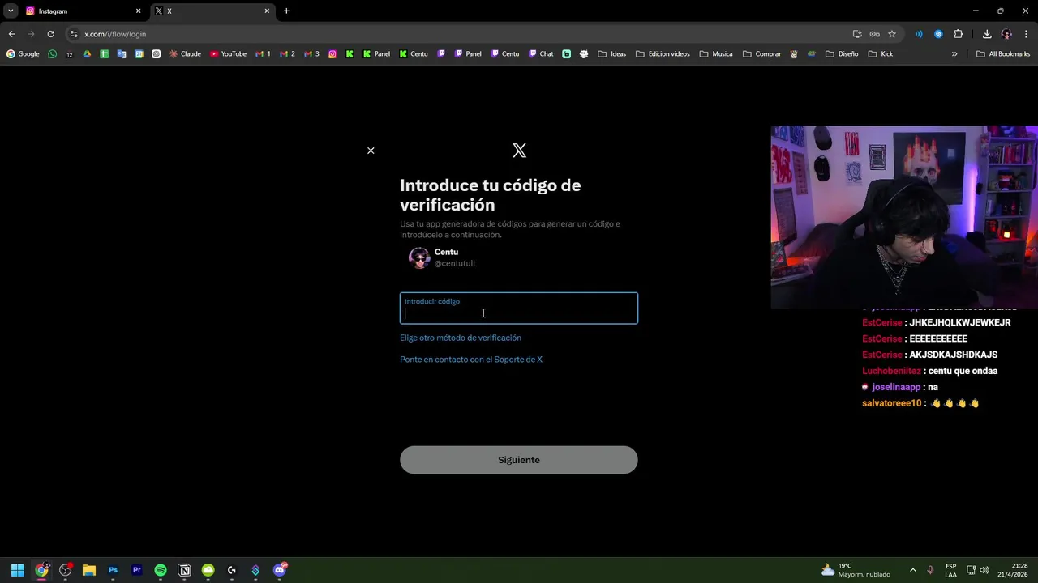1038x583 pixels.
Task: Open the Musica bookmark folder
Action: [715, 54]
